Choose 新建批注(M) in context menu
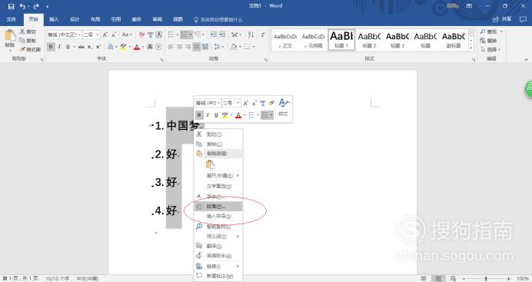Image resolution: width=532 pixels, height=282 pixels. 218,276
